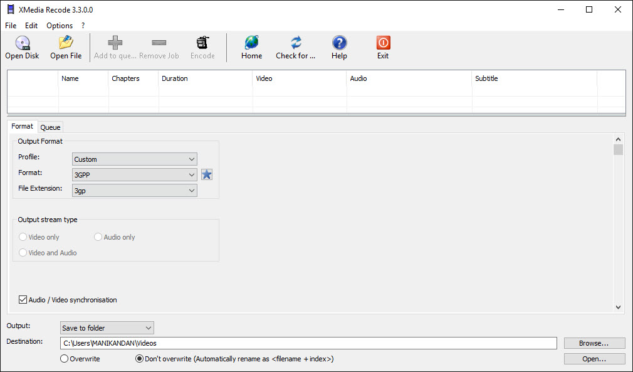Maximize the XMedia Recode window
Screen dimensions: 633x372
589,9
